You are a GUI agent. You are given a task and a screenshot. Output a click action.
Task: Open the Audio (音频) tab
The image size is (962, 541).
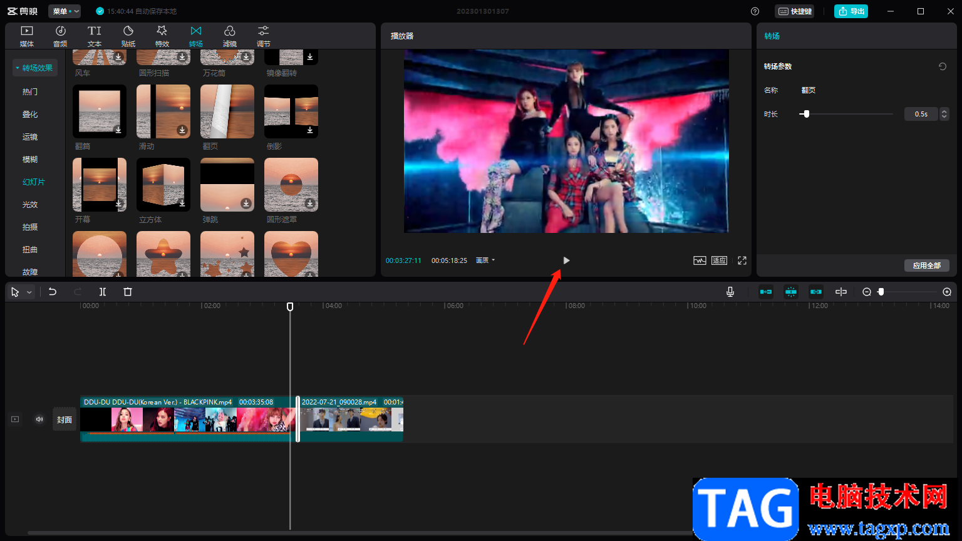[x=60, y=36]
